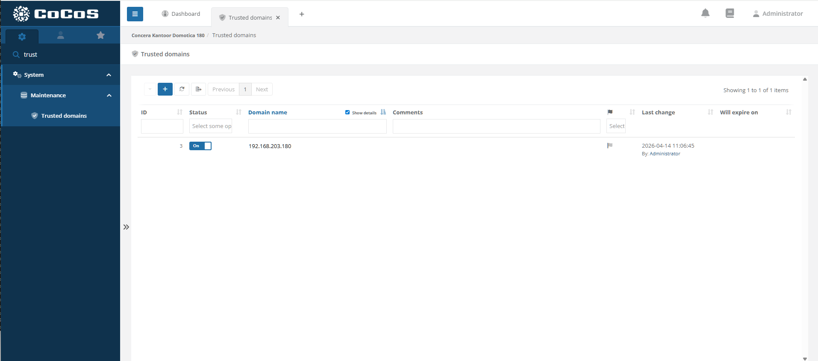Collapse the System menu section
Viewport: 818px width, 361px height.
109,75
